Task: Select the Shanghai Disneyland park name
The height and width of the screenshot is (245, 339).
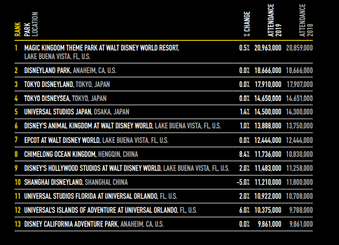Action: point(54,182)
